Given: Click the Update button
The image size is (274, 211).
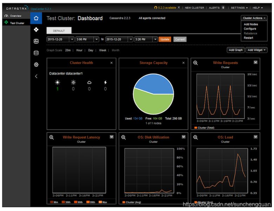Looking at the screenshot, I should [165, 39].
